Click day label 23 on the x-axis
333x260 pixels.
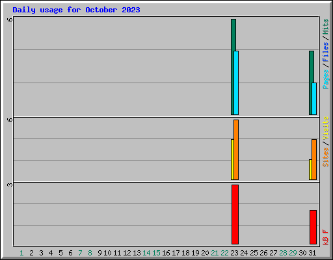click(x=234, y=253)
